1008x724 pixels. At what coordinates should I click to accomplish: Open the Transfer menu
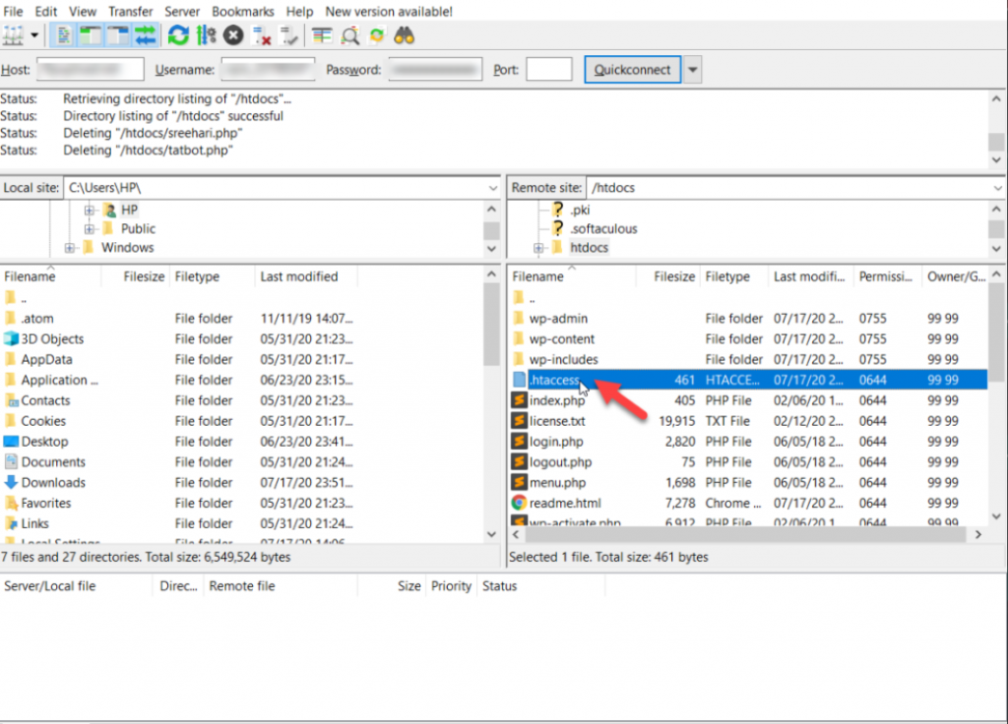tap(130, 12)
